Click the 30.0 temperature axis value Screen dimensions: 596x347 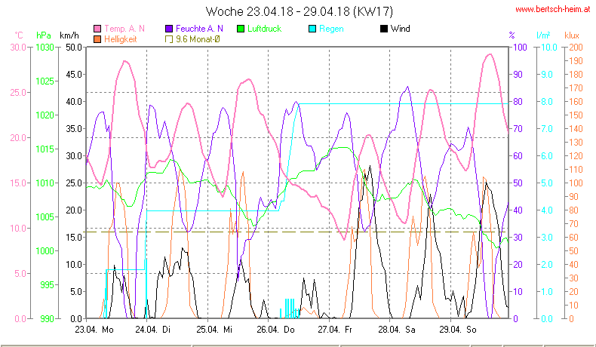pos(18,48)
